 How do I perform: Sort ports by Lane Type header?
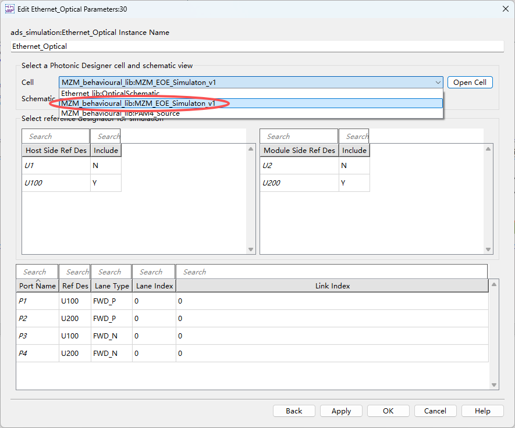[112, 286]
